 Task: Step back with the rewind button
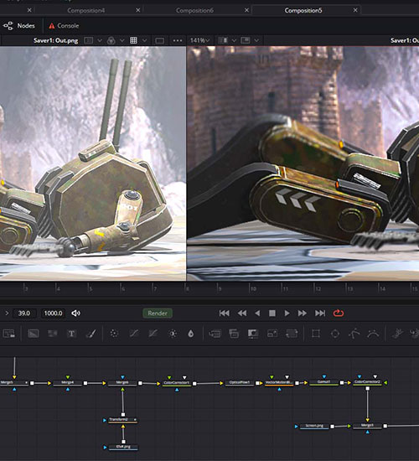click(242, 313)
